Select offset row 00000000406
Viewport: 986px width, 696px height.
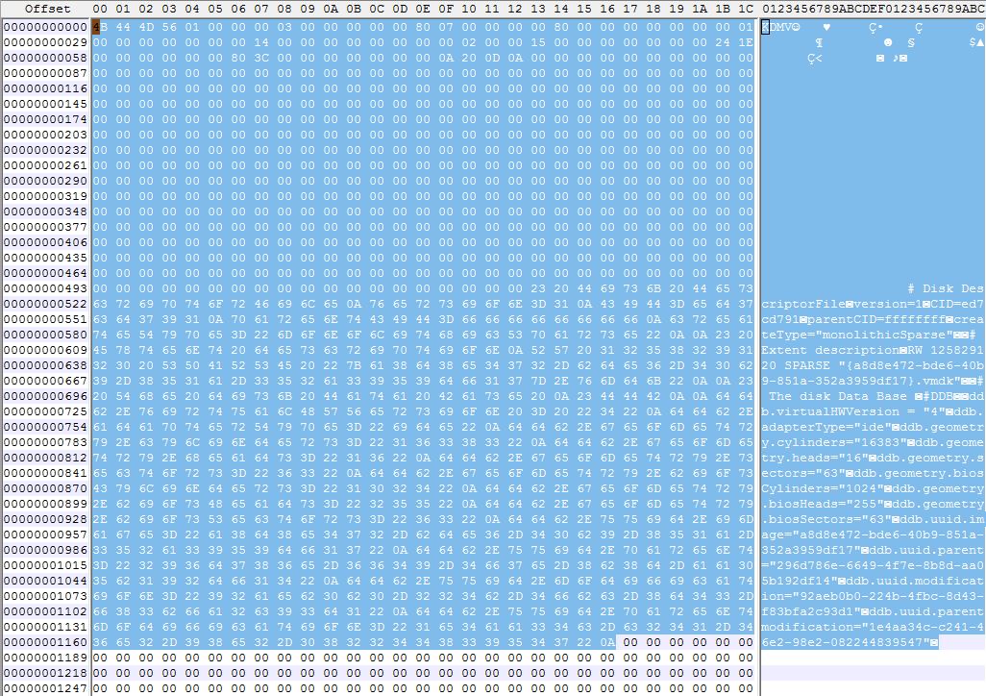point(45,242)
